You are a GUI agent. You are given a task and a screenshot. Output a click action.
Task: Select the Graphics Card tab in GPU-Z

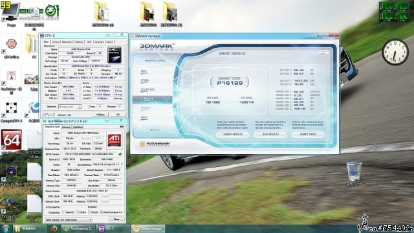(x=52, y=127)
